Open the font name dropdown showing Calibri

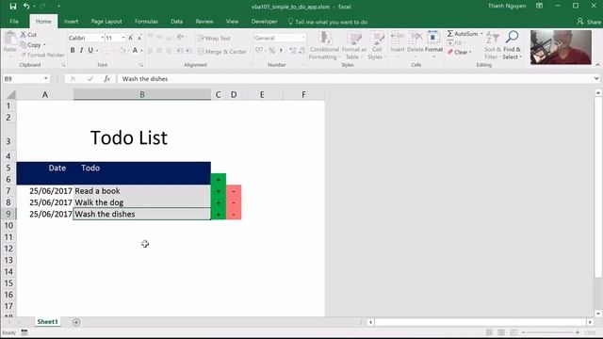103,38
